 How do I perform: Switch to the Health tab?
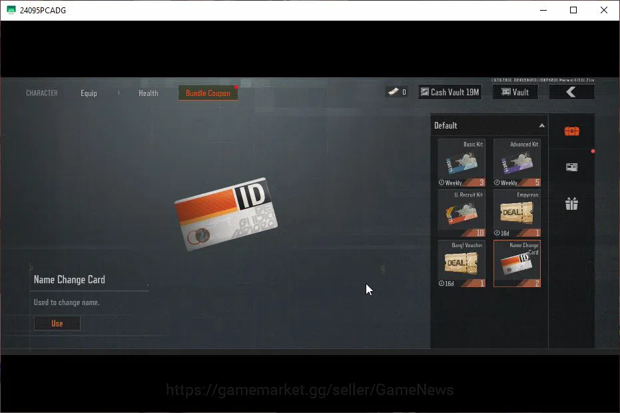click(149, 93)
